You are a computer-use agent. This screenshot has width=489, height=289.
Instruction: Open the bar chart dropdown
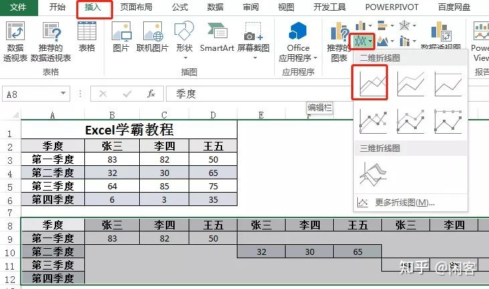[x=385, y=25]
